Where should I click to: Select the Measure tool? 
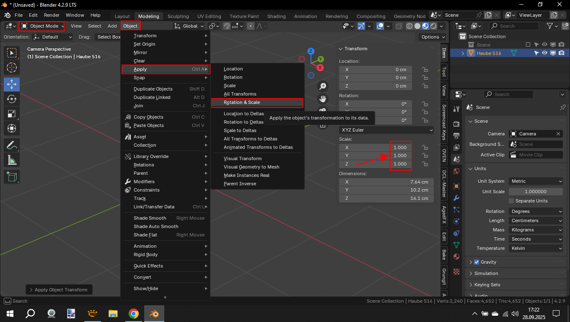click(x=11, y=160)
